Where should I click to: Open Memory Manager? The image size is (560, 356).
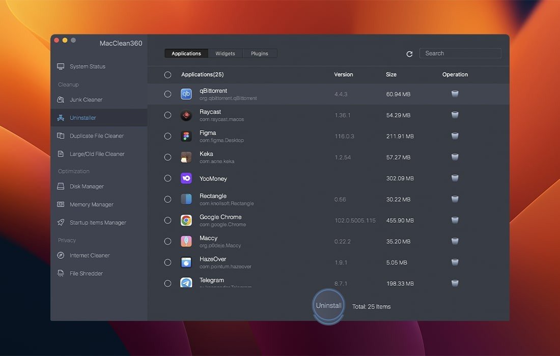[91, 204]
